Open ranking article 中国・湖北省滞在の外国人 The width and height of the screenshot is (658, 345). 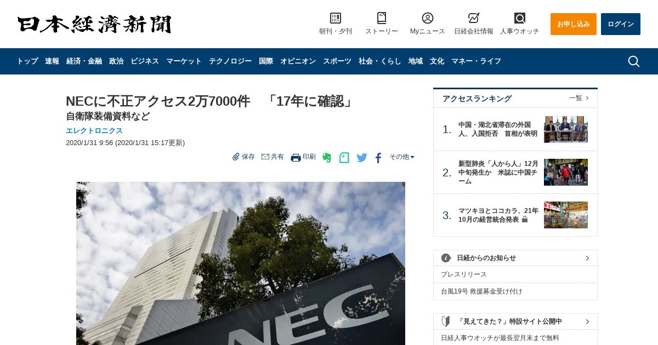point(498,129)
